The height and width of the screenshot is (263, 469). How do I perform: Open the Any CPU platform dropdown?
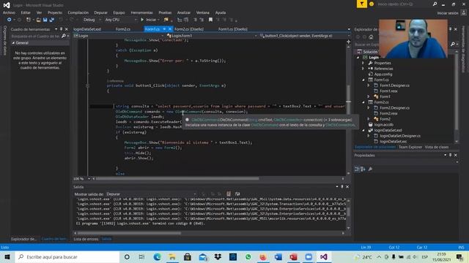[120, 20]
